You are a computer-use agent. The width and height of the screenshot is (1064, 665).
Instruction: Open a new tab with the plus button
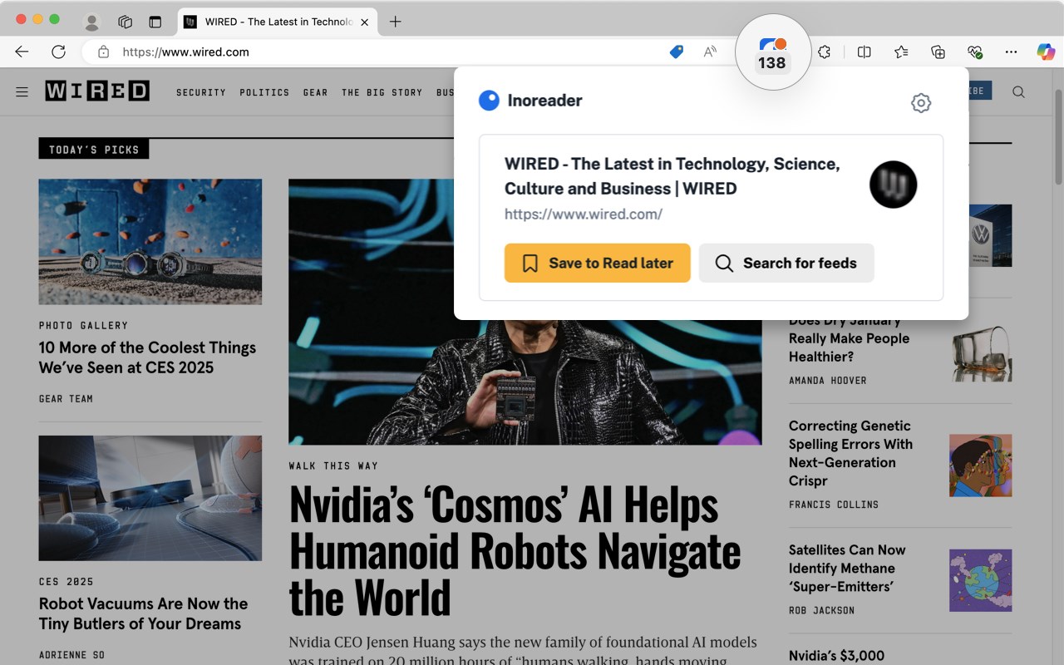coord(396,22)
